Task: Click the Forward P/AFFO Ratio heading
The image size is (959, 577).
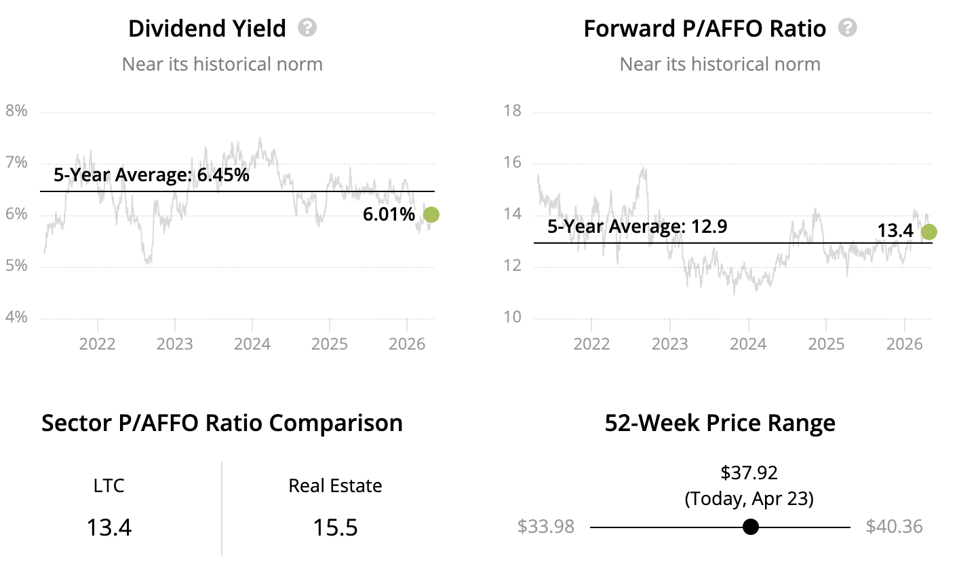Action: pyautogui.click(x=705, y=29)
